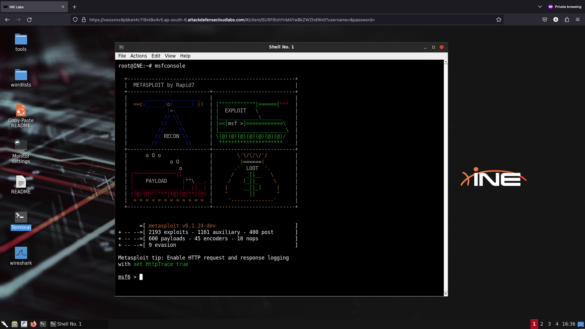Open the Firefox account icon
The width and height of the screenshot is (585, 329).
click(556, 20)
